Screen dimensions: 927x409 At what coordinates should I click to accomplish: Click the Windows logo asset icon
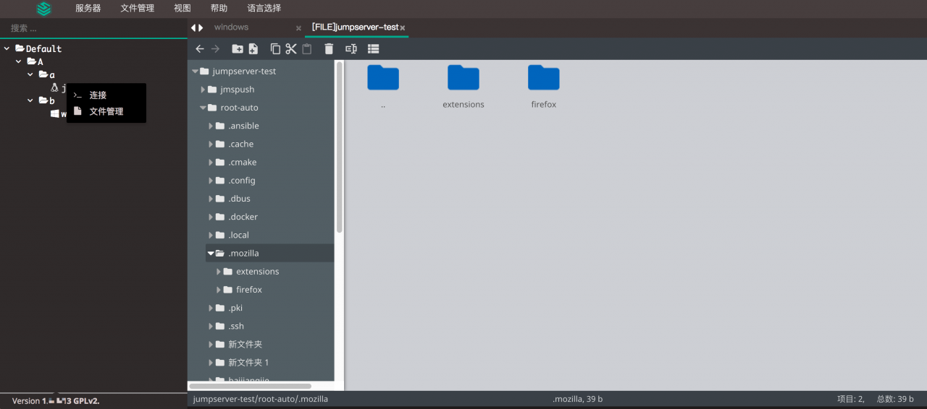[54, 113]
